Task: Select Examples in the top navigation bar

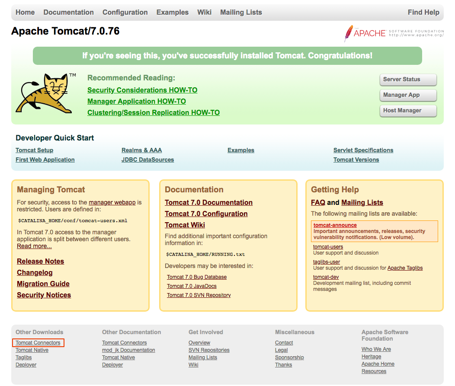Action: (173, 13)
